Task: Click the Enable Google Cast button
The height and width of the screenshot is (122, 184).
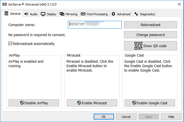Action: point(150,103)
